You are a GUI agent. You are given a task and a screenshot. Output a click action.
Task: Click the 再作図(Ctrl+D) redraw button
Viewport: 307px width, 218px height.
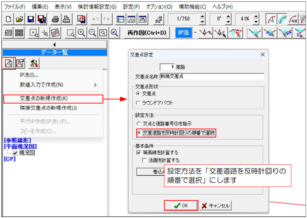[x=147, y=33]
